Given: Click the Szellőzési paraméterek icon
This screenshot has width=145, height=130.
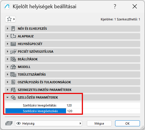Looking at the screenshot, I should click(13, 97).
